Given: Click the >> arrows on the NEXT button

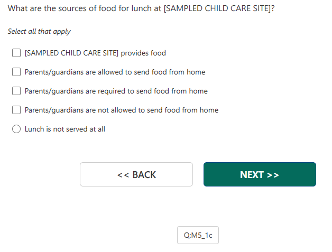Looking at the screenshot, I should point(273,175).
